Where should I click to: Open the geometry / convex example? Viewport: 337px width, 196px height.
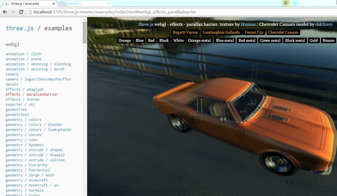point(24,135)
